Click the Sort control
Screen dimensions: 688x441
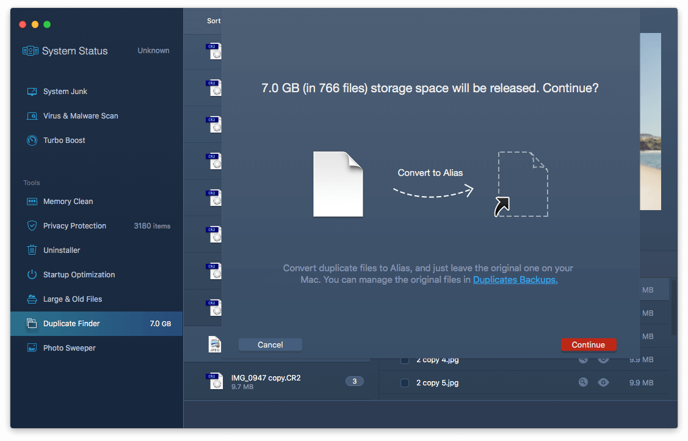[214, 21]
